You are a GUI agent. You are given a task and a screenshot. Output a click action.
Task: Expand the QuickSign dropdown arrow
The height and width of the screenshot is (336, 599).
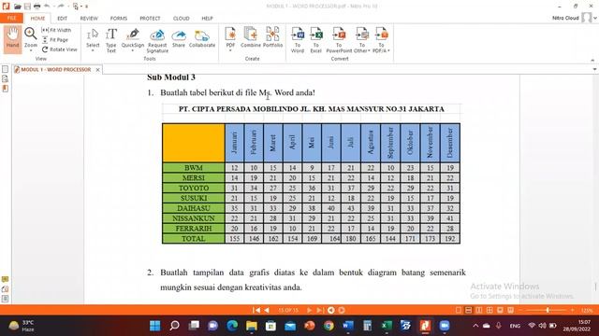click(133, 50)
